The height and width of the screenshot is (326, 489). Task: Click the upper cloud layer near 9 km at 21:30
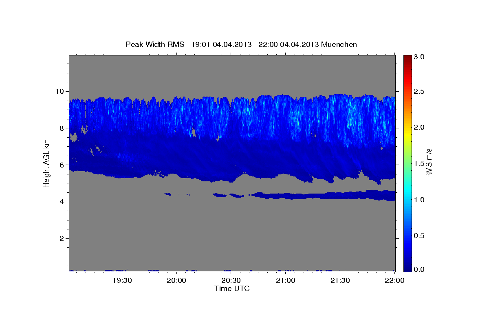[x=340, y=110]
